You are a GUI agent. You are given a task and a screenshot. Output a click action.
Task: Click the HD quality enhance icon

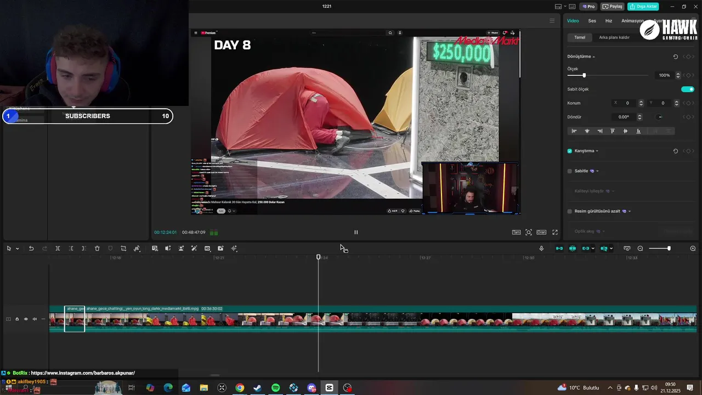point(207,249)
